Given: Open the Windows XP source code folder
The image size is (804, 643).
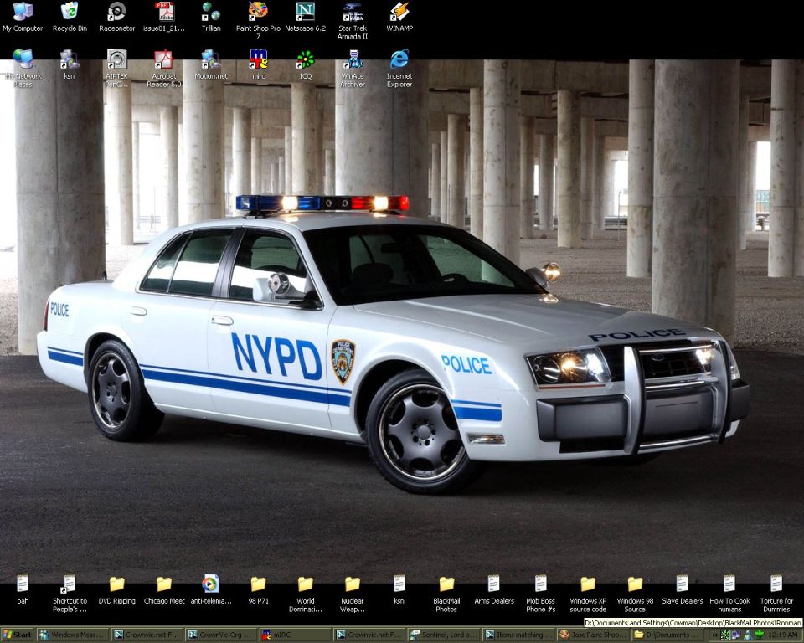Looking at the screenshot, I should point(588,594).
